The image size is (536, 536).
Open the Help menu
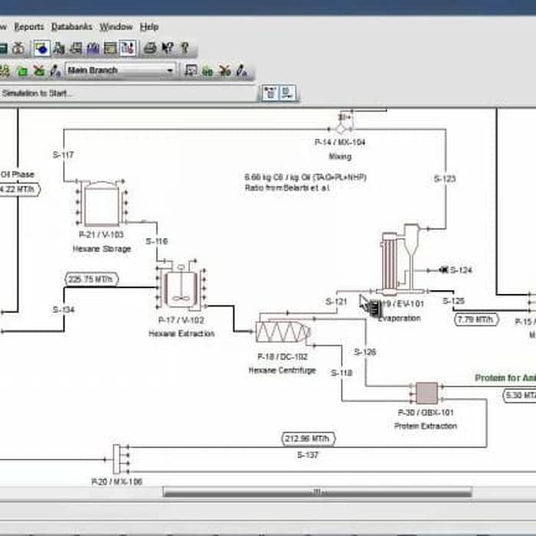149,27
